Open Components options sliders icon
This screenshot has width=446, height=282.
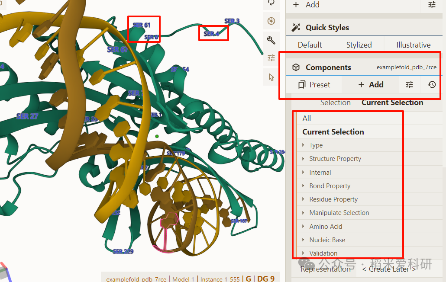tap(409, 85)
